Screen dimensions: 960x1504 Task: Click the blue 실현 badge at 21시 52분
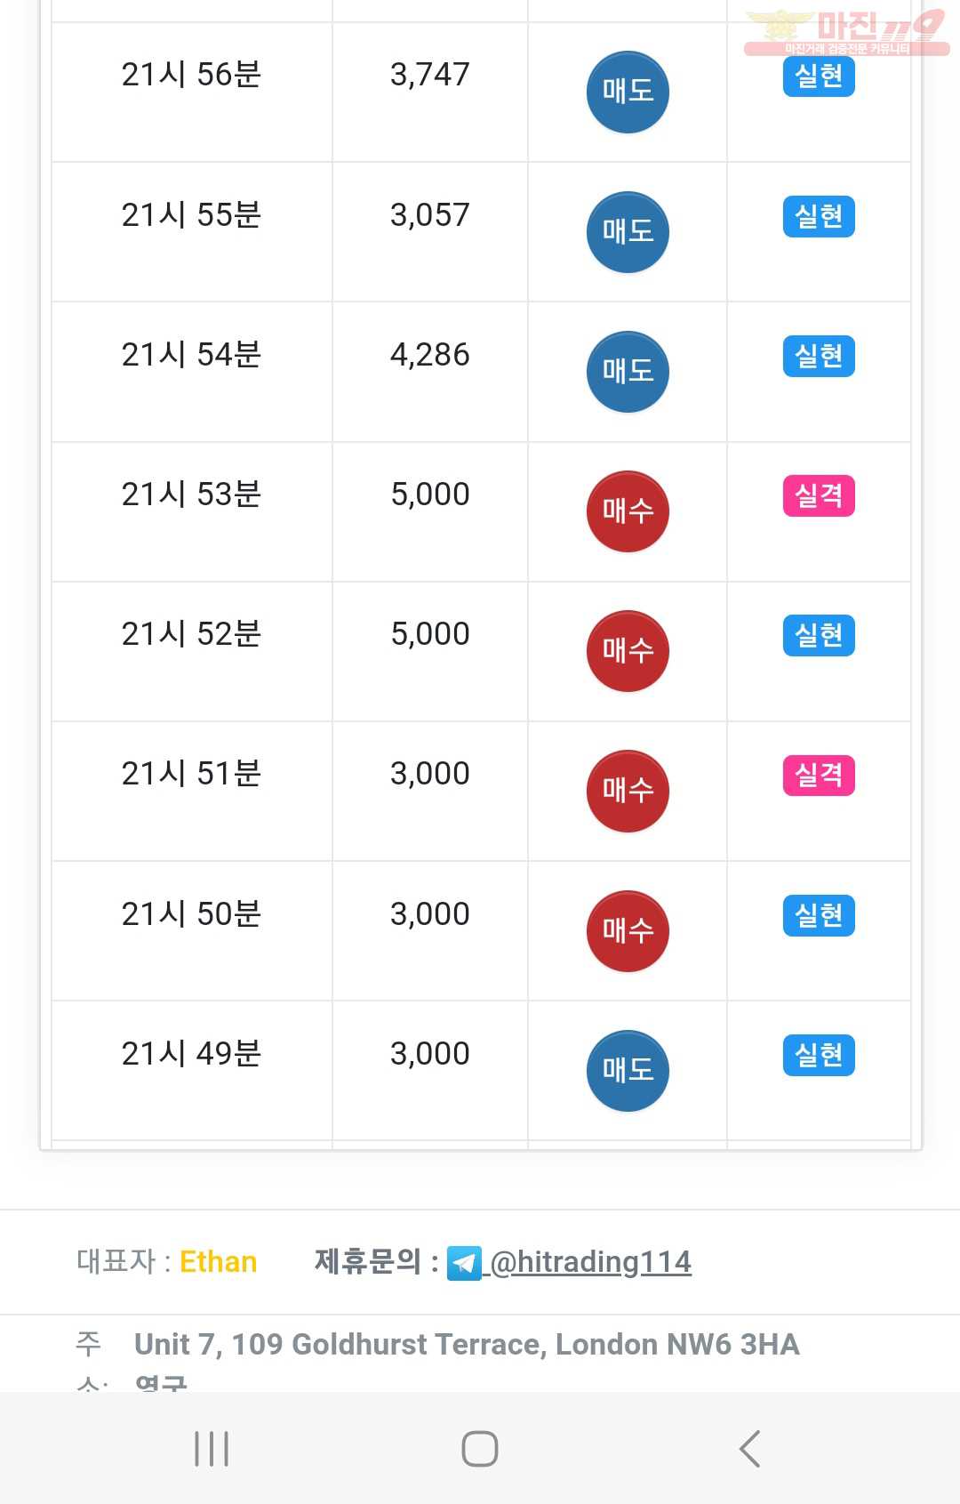[819, 636]
